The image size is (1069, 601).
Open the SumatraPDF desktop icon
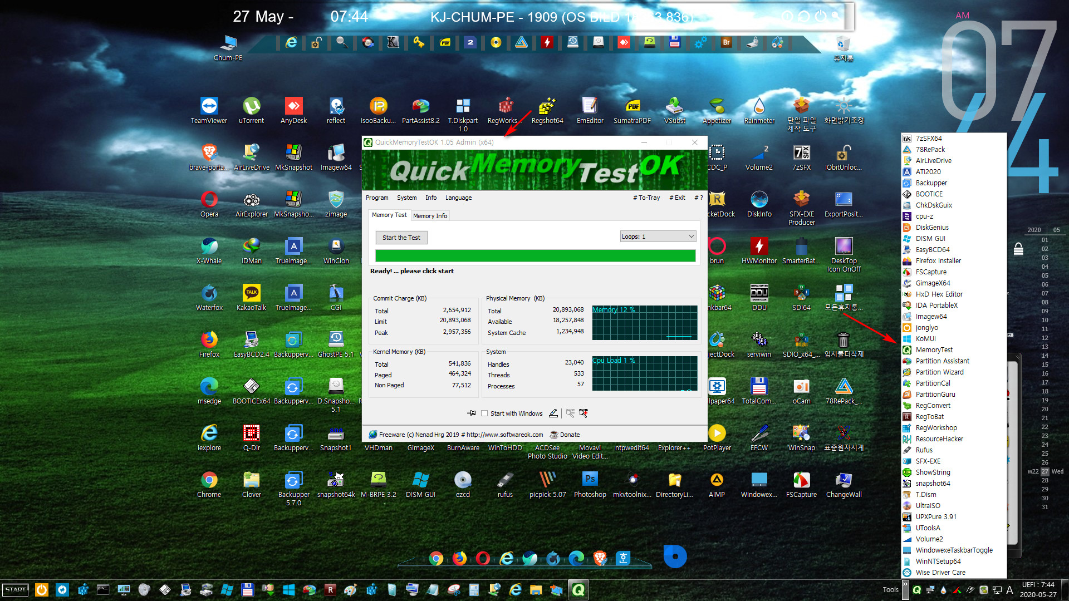click(x=632, y=110)
